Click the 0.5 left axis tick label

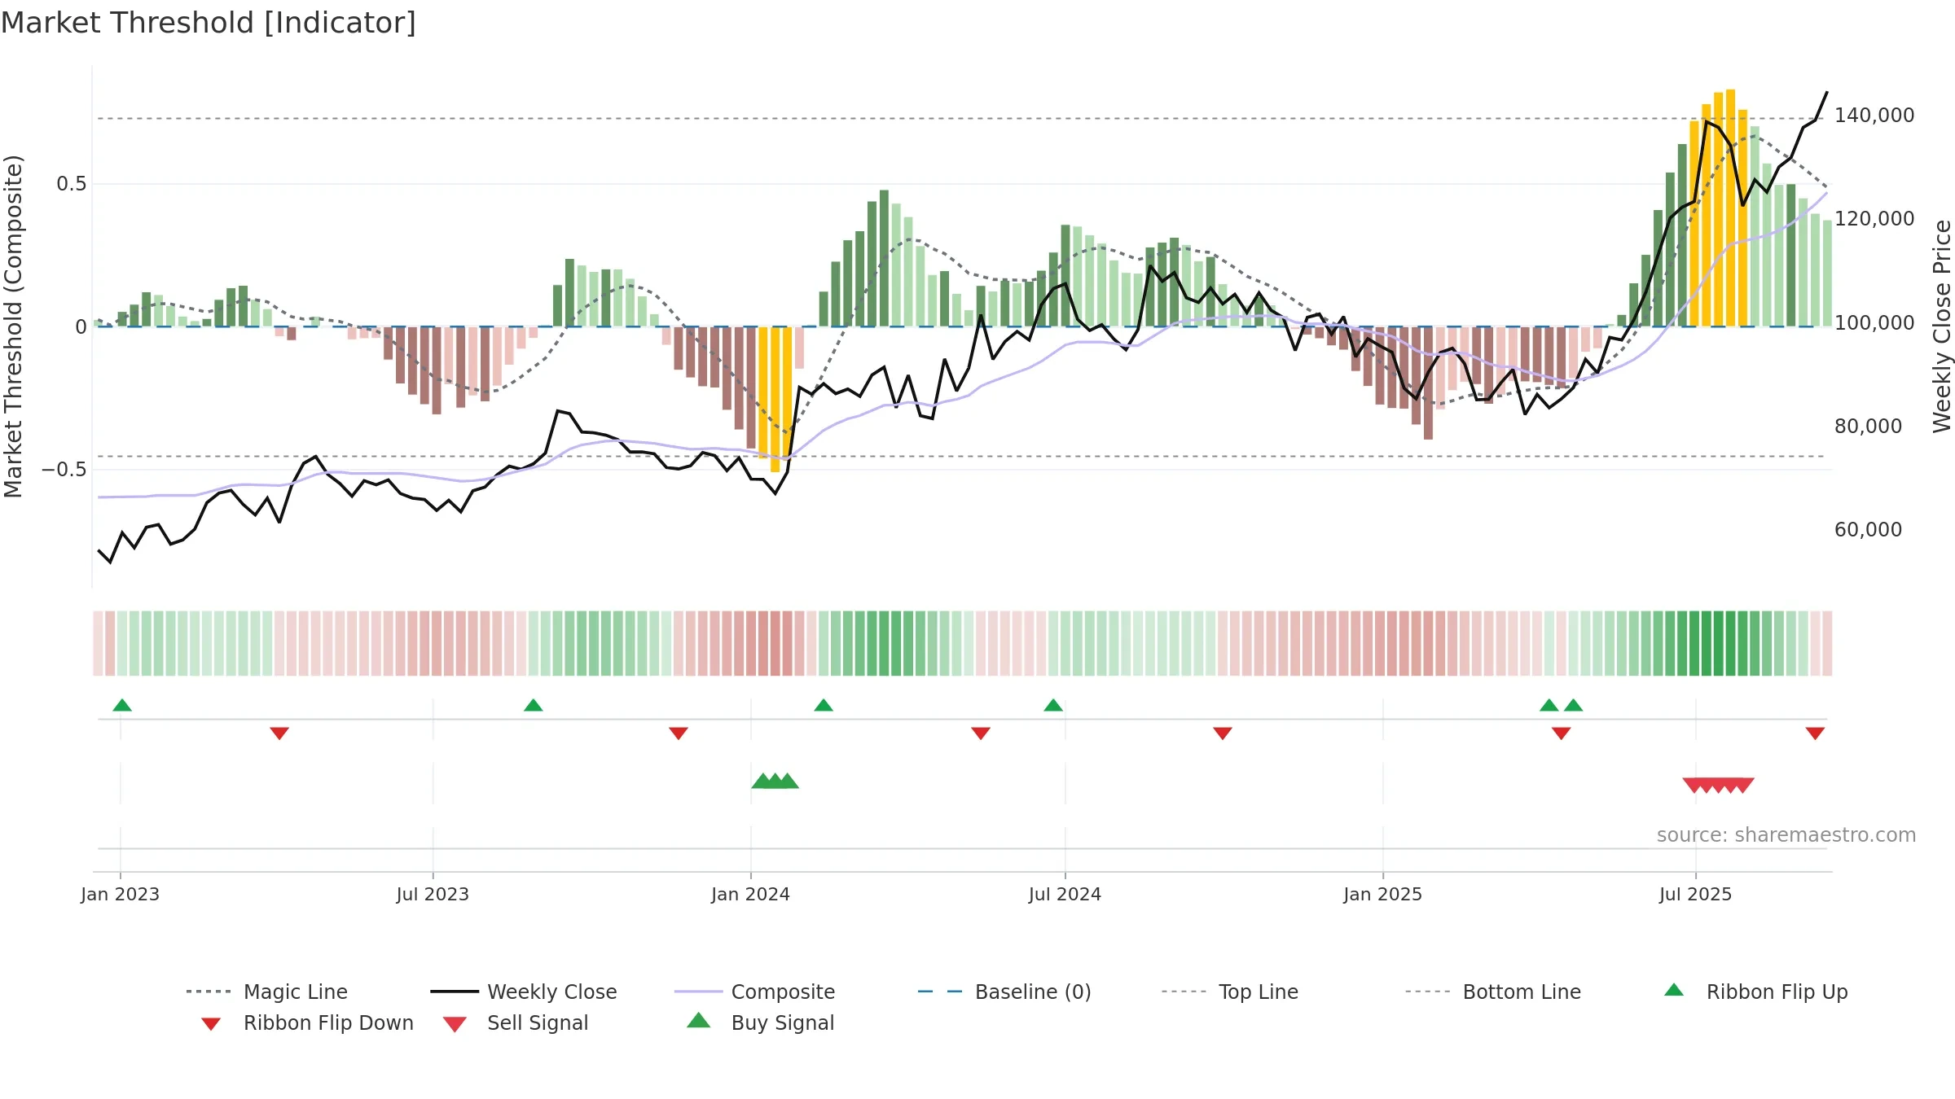click(x=72, y=184)
